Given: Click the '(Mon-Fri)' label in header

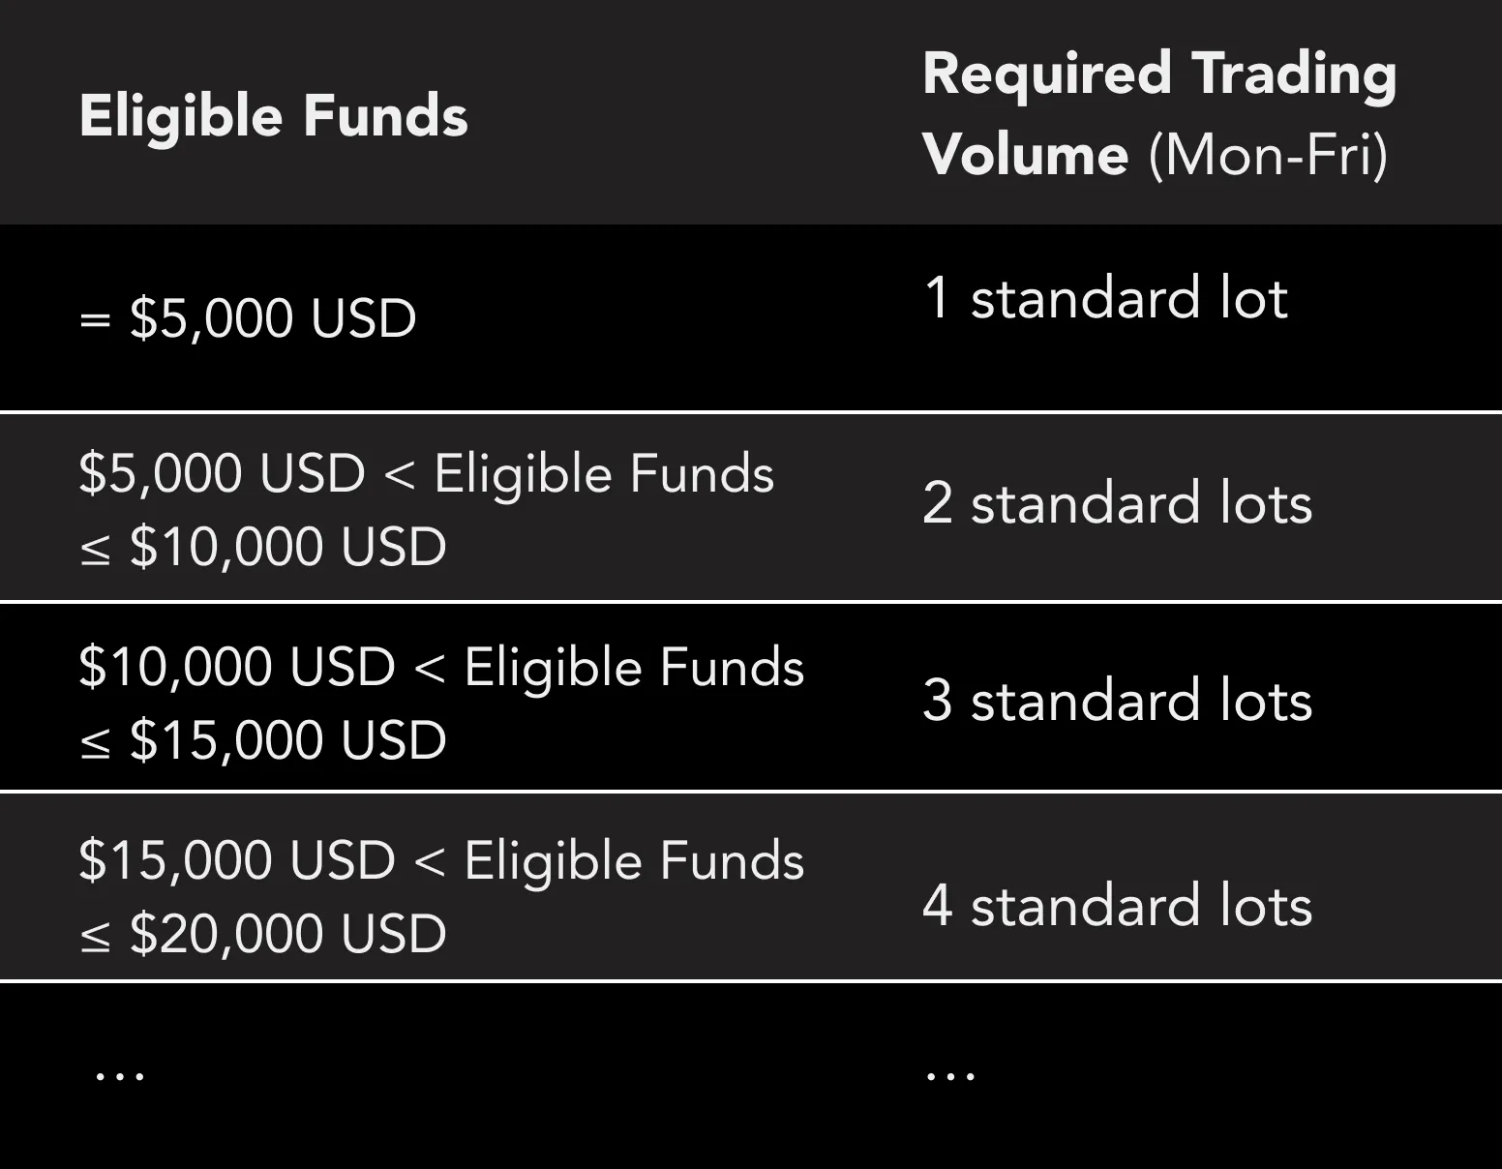Looking at the screenshot, I should pos(1268,155).
